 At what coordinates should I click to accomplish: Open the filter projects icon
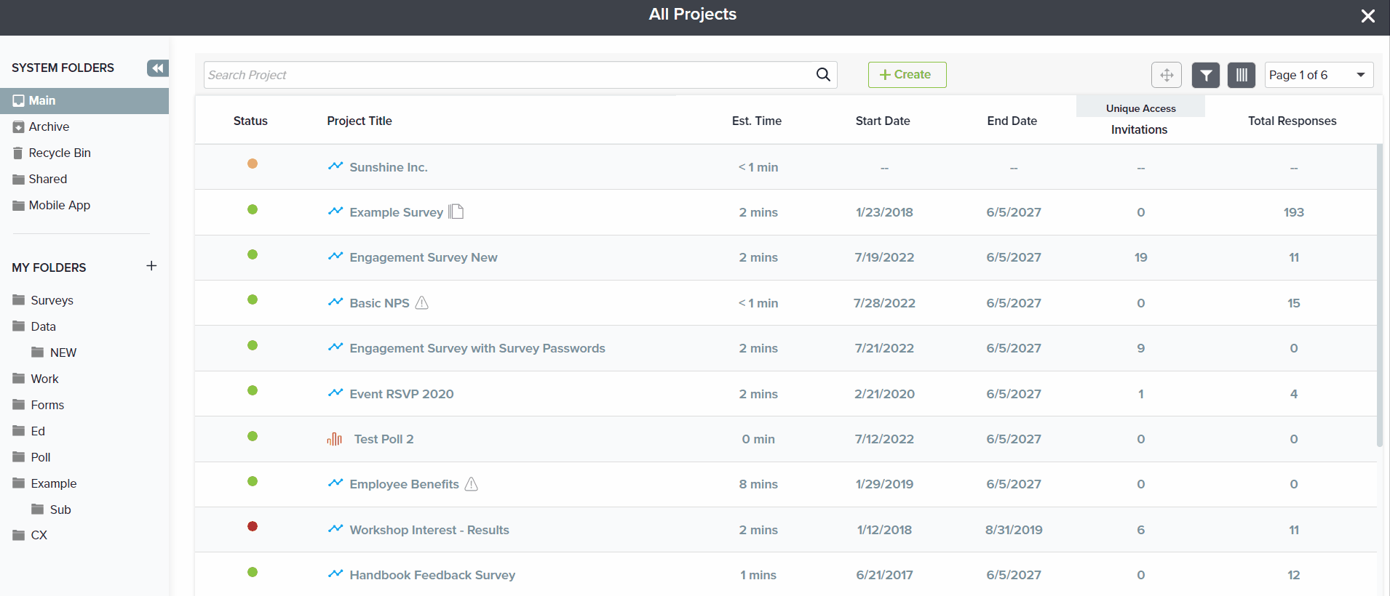1205,75
